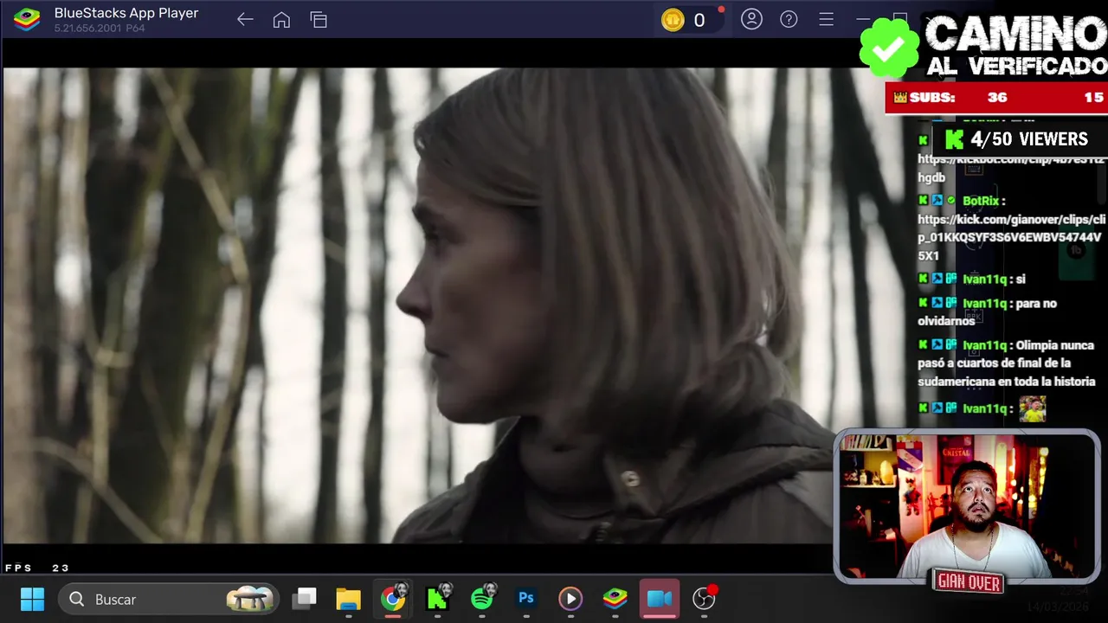Viewport: 1108px width, 623px height.
Task: Focus the Buscar taskbar search box
Action: tap(171, 599)
